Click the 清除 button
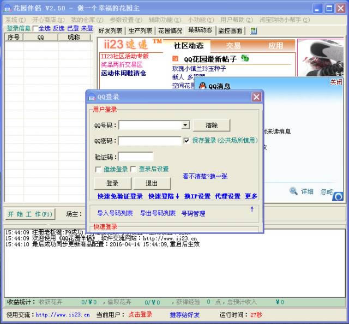 pos(212,125)
